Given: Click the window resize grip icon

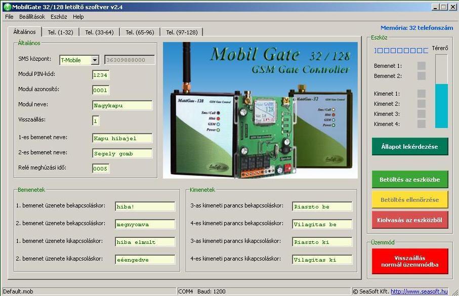Looking at the screenshot, I should (x=454, y=291).
